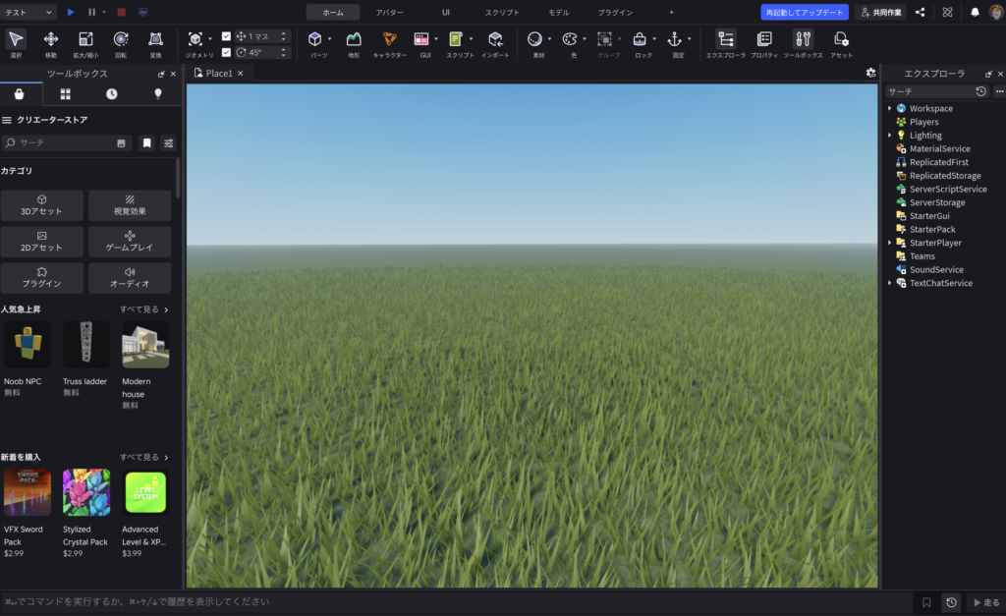Open the 素材 (Material) picker icon
The height and width of the screenshot is (616, 1006).
(x=534, y=39)
